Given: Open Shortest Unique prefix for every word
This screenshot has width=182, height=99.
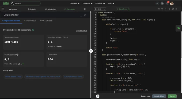Looking at the screenshot, I should click(43, 77).
